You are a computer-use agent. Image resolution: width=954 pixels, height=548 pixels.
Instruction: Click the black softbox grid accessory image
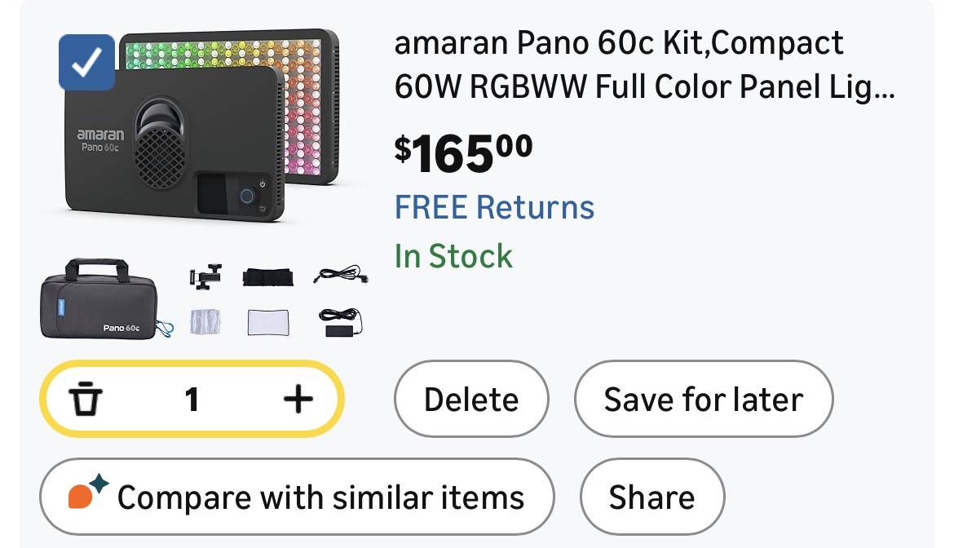click(x=268, y=277)
